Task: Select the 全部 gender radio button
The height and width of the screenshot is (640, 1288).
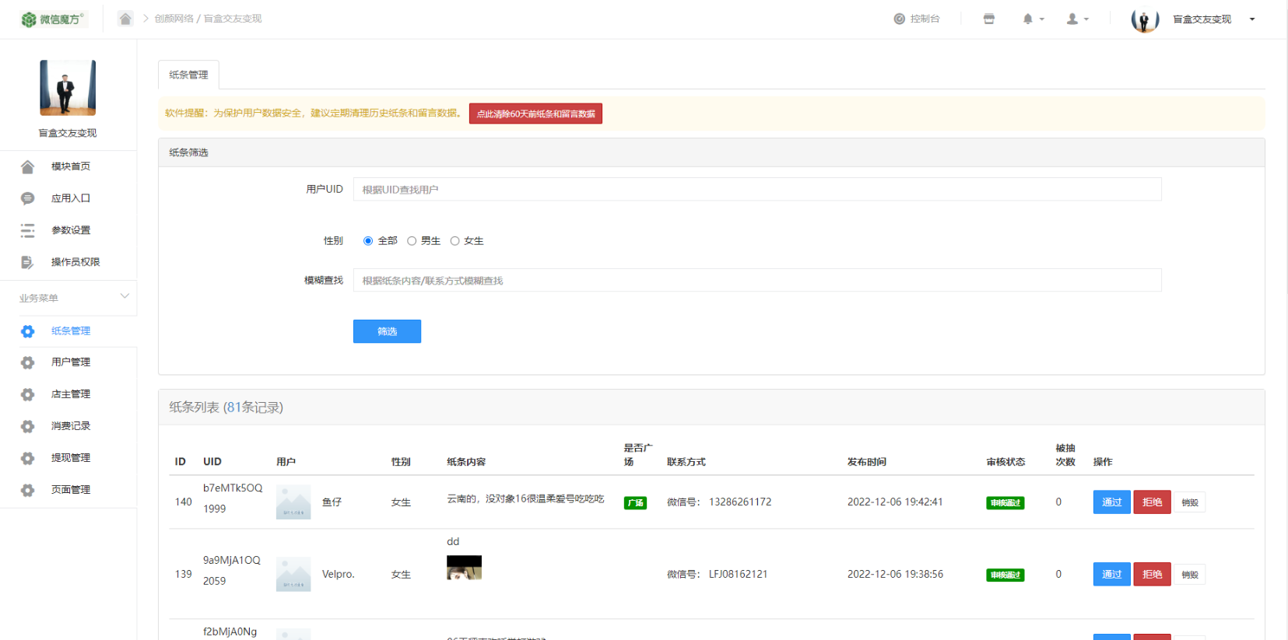Action: tap(368, 241)
